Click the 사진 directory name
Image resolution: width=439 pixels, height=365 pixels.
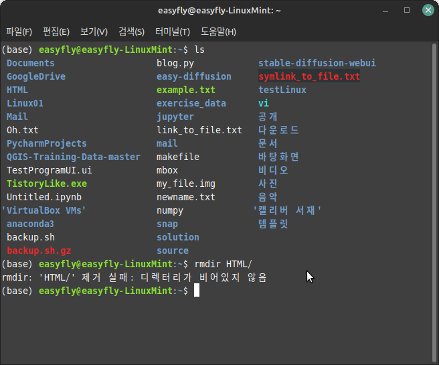(x=268, y=184)
